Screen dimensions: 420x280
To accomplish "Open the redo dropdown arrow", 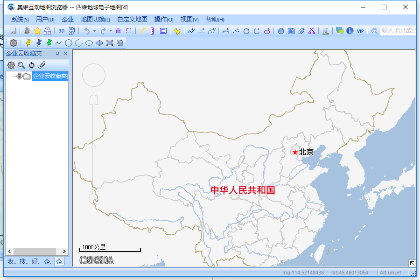I will pos(110,30).
